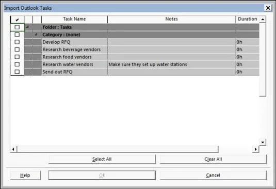This screenshot has height=189, width=276.
Task: Click the Duration column header
Action: (x=248, y=19)
